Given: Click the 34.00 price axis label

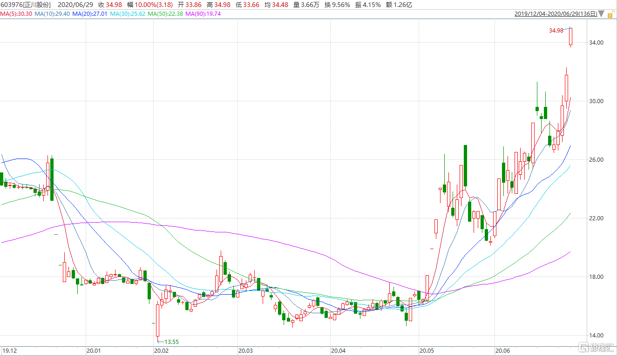Looking at the screenshot, I should point(596,43).
